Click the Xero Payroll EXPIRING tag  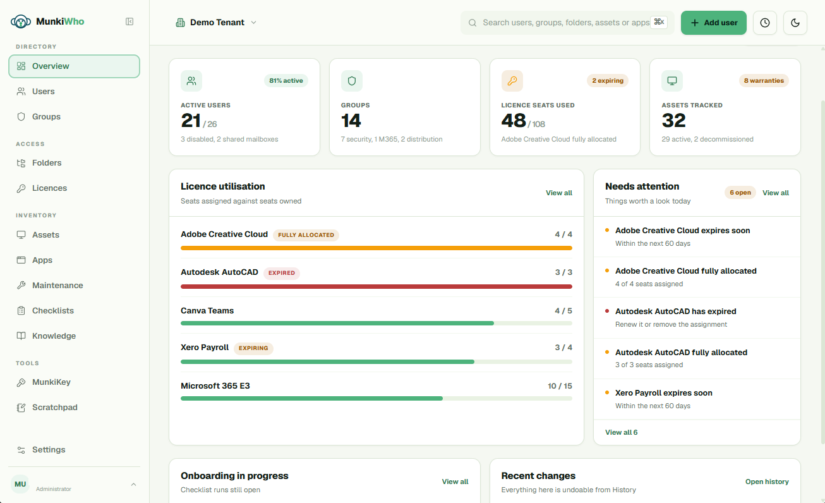[253, 348]
